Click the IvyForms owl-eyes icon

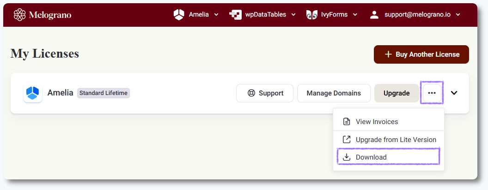tap(311, 15)
